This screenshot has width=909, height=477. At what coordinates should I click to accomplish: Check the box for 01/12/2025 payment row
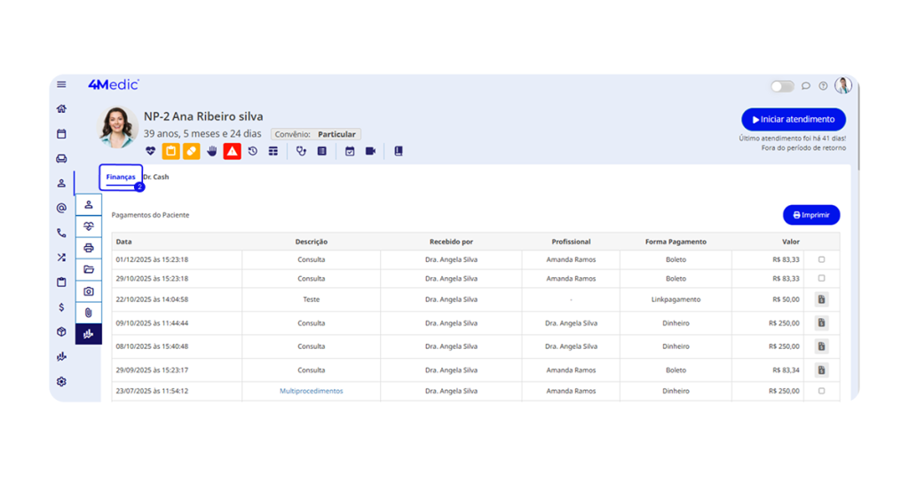click(x=821, y=259)
